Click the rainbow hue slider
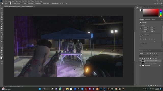The height and width of the screenshot is (91, 163). (161, 13)
